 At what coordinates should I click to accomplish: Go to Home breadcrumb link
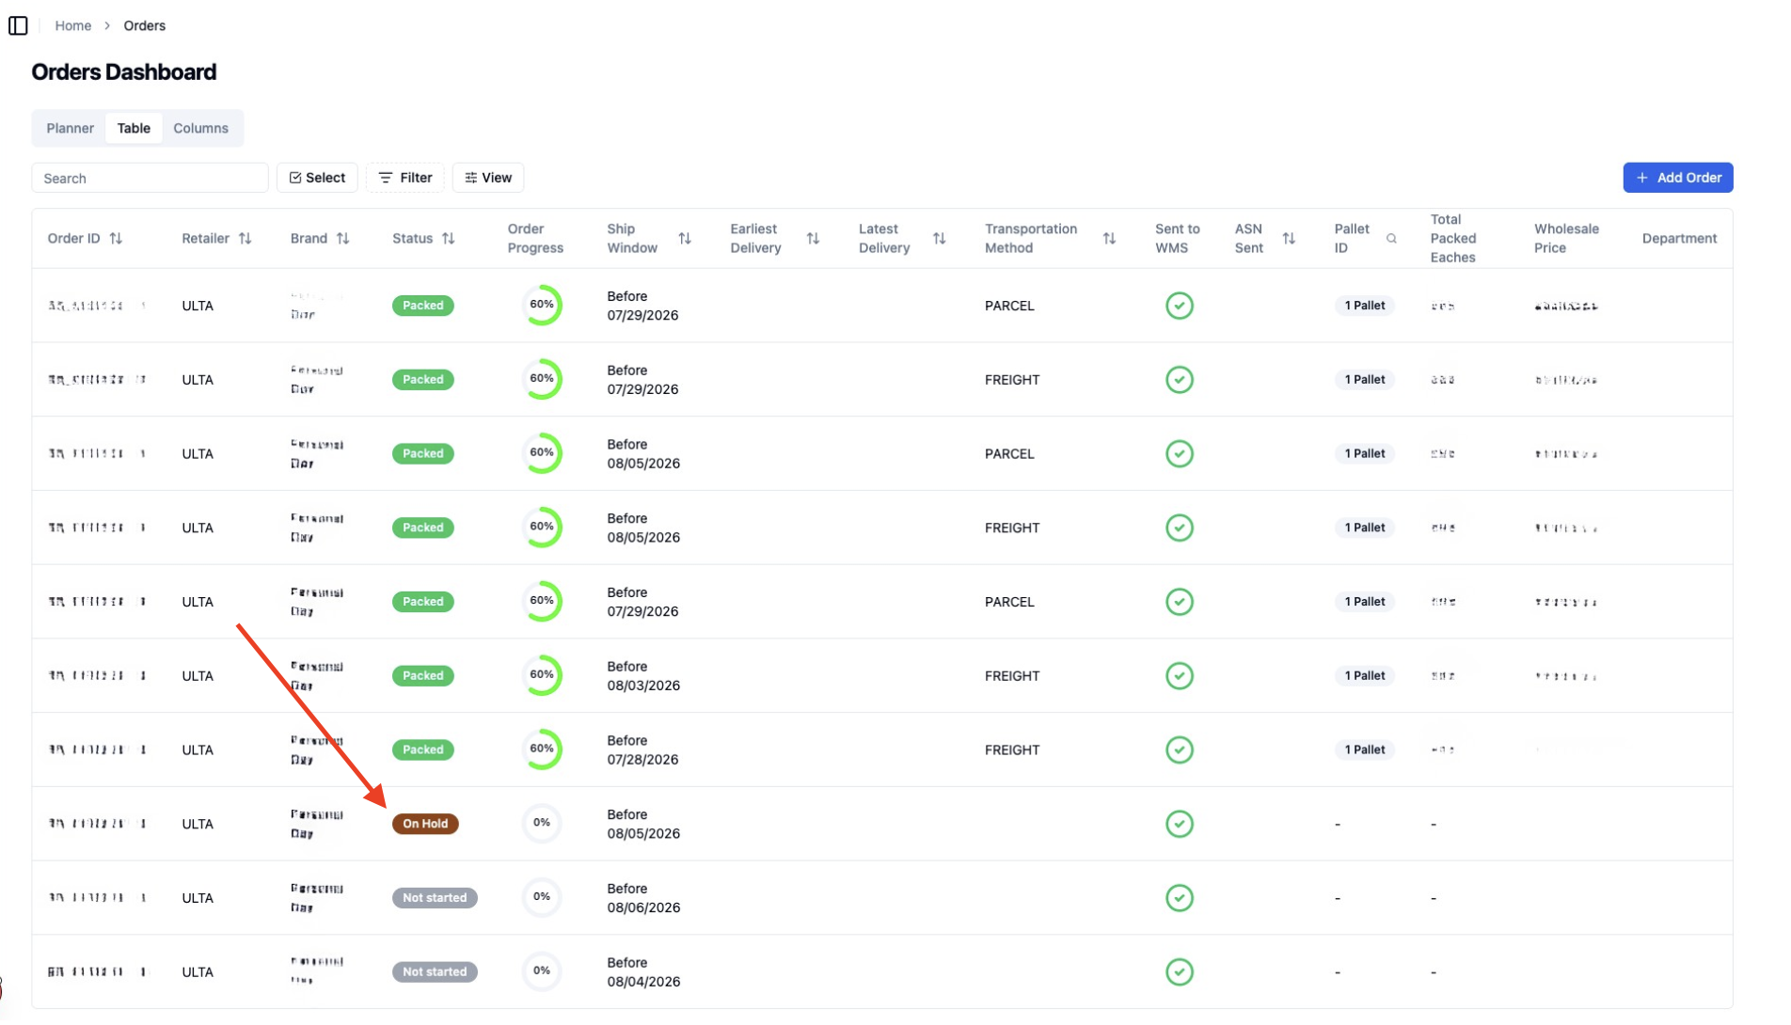(x=72, y=25)
